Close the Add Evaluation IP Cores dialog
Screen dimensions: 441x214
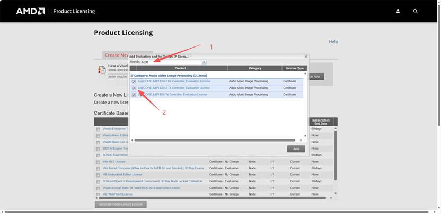(x=306, y=57)
